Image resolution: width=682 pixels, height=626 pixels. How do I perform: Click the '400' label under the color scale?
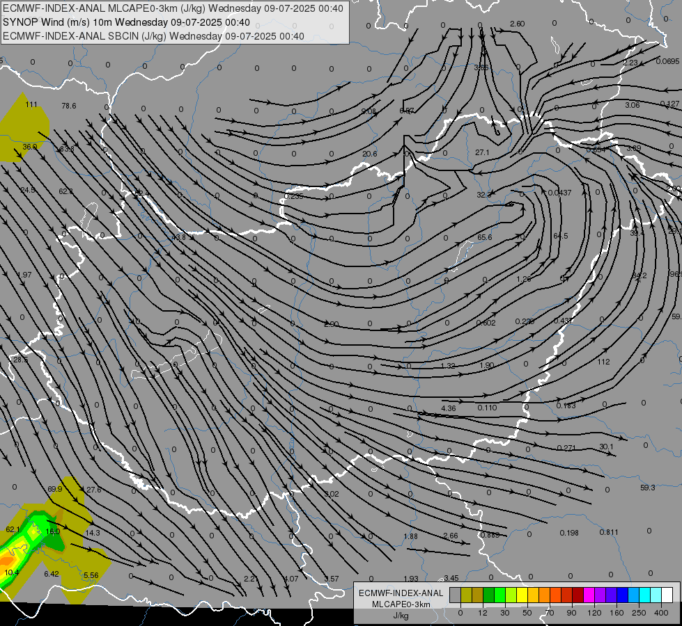(x=661, y=613)
